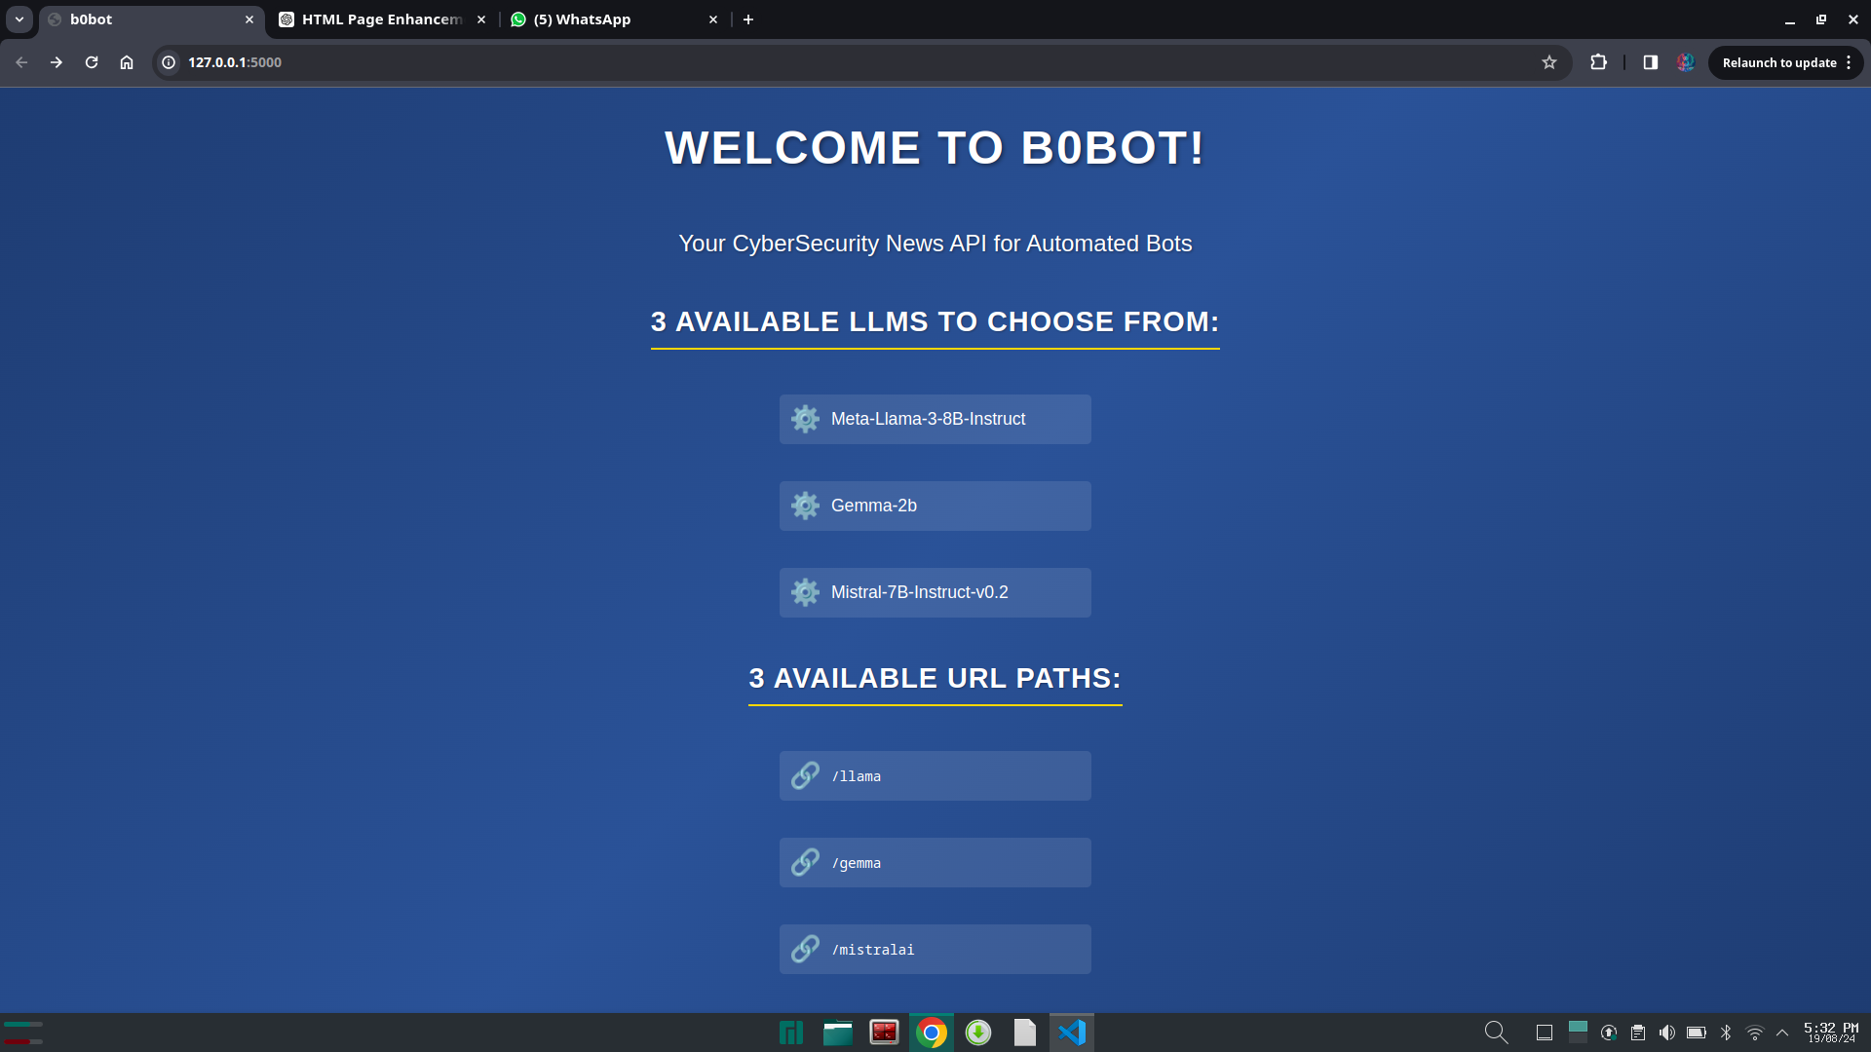This screenshot has width=1871, height=1052.
Task: Select the Mistral-7B-Instruct-v0.2 item
Action: [935, 592]
